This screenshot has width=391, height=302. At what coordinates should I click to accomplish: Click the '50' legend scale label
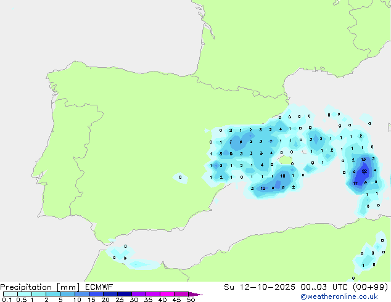pos(191,300)
